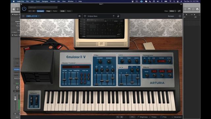Go to next preset with right arrow
Image resolution: width=211 pixels, height=119 pixels.
34,11
